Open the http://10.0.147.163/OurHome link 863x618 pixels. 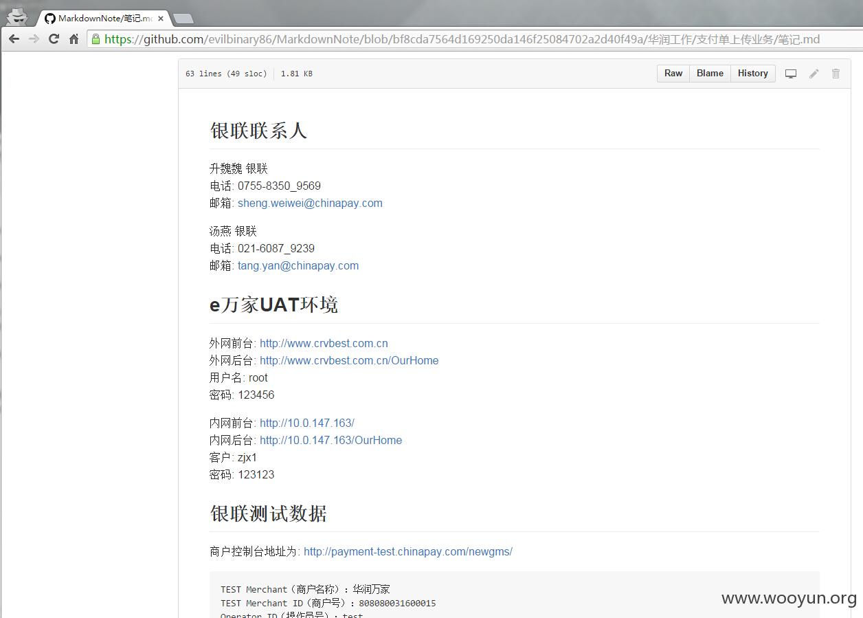coord(330,440)
